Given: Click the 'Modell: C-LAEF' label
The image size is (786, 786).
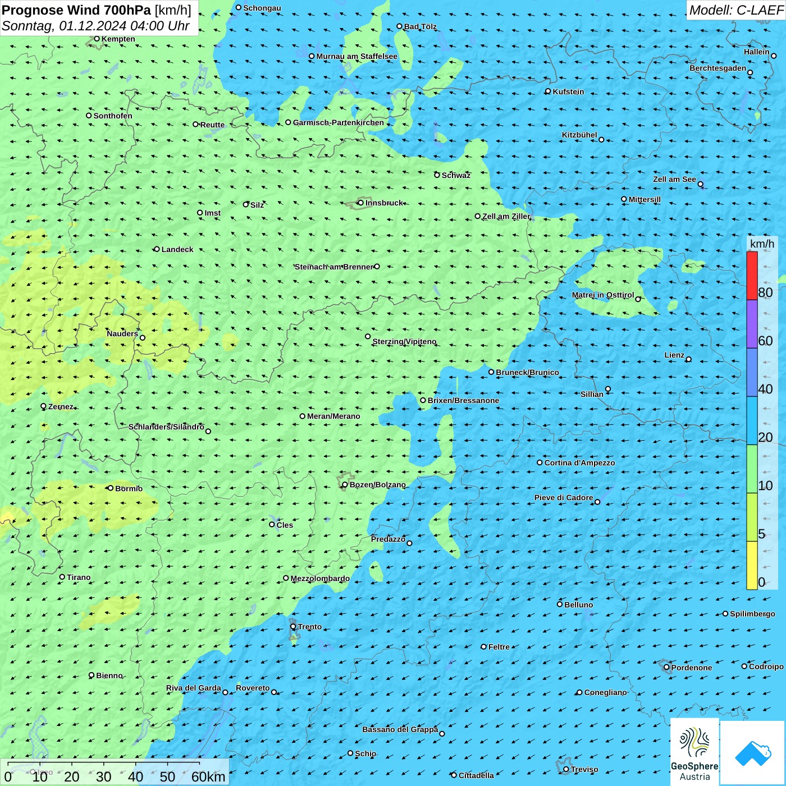Looking at the screenshot, I should [736, 10].
